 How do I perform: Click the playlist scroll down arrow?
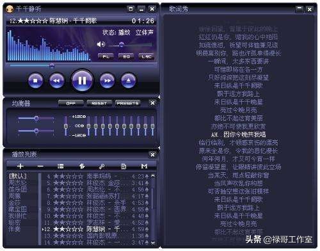tap(153, 243)
